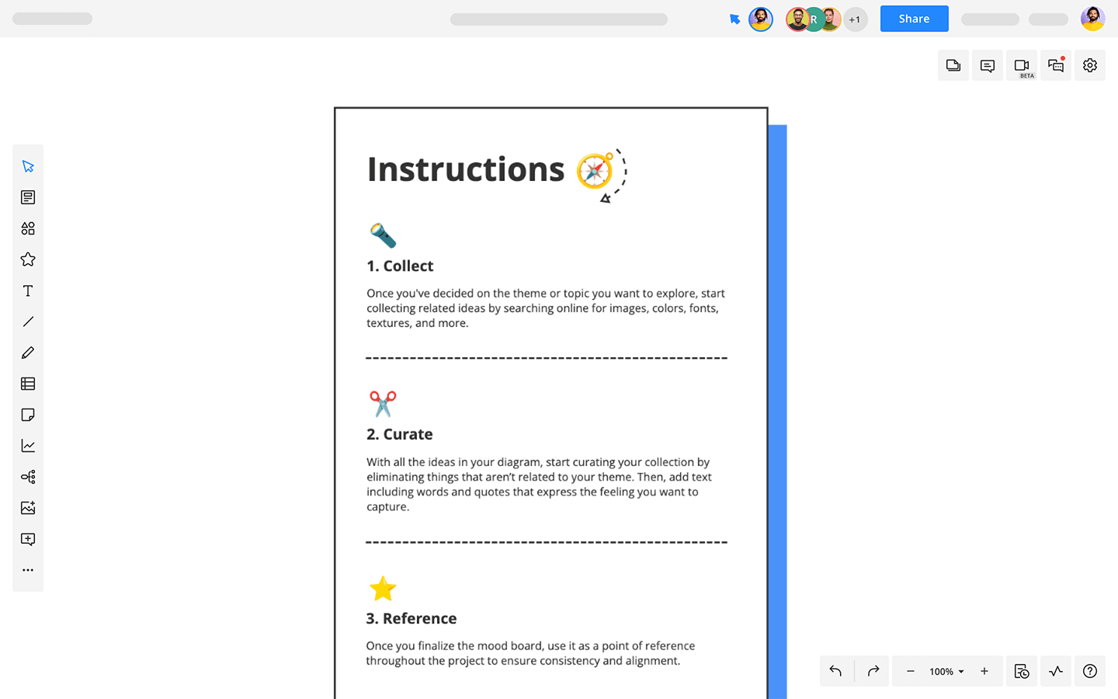This screenshot has height=699, width=1118.
Task: Select the flashlight emoji image
Action: tap(383, 235)
